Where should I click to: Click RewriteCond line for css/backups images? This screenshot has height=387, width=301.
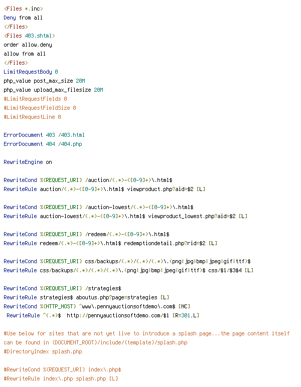click(127, 261)
